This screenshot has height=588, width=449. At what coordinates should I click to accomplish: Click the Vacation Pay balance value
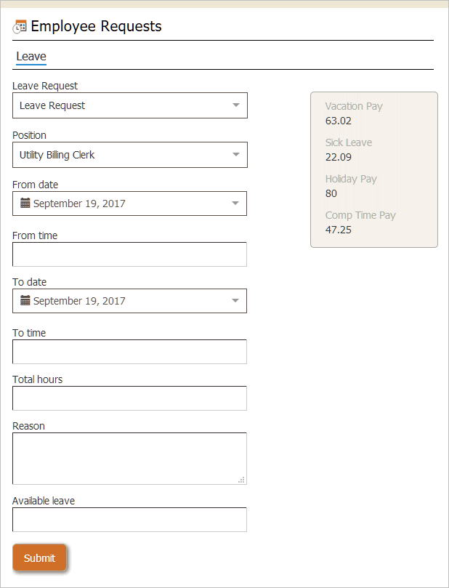click(338, 121)
